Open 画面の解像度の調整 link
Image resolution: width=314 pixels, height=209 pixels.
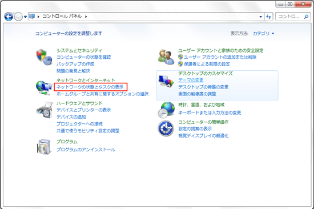point(197,94)
